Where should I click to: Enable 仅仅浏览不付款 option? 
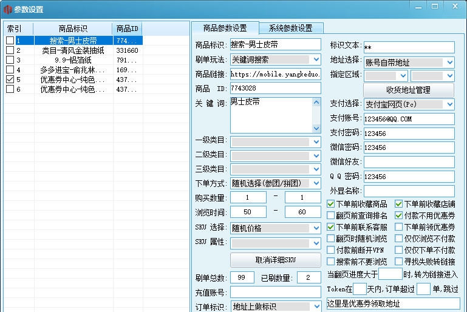[x=399, y=239]
